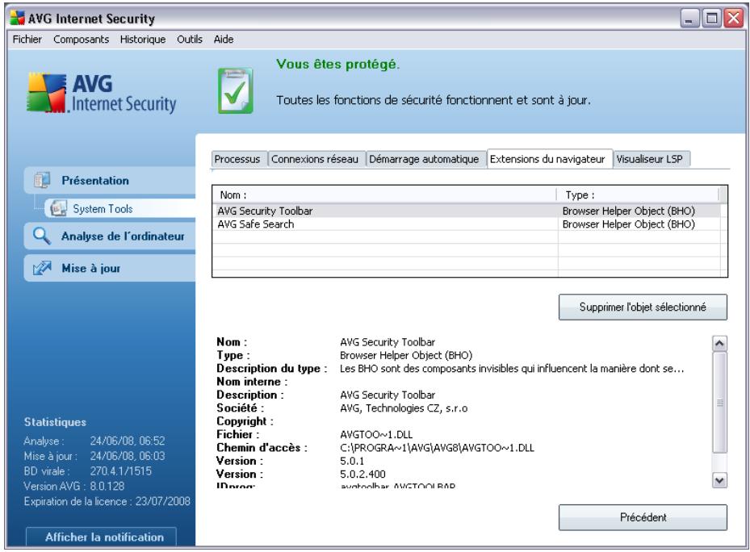Open the Présentation section in sidebar
The width and height of the screenshot is (750, 552).
[x=110, y=180]
